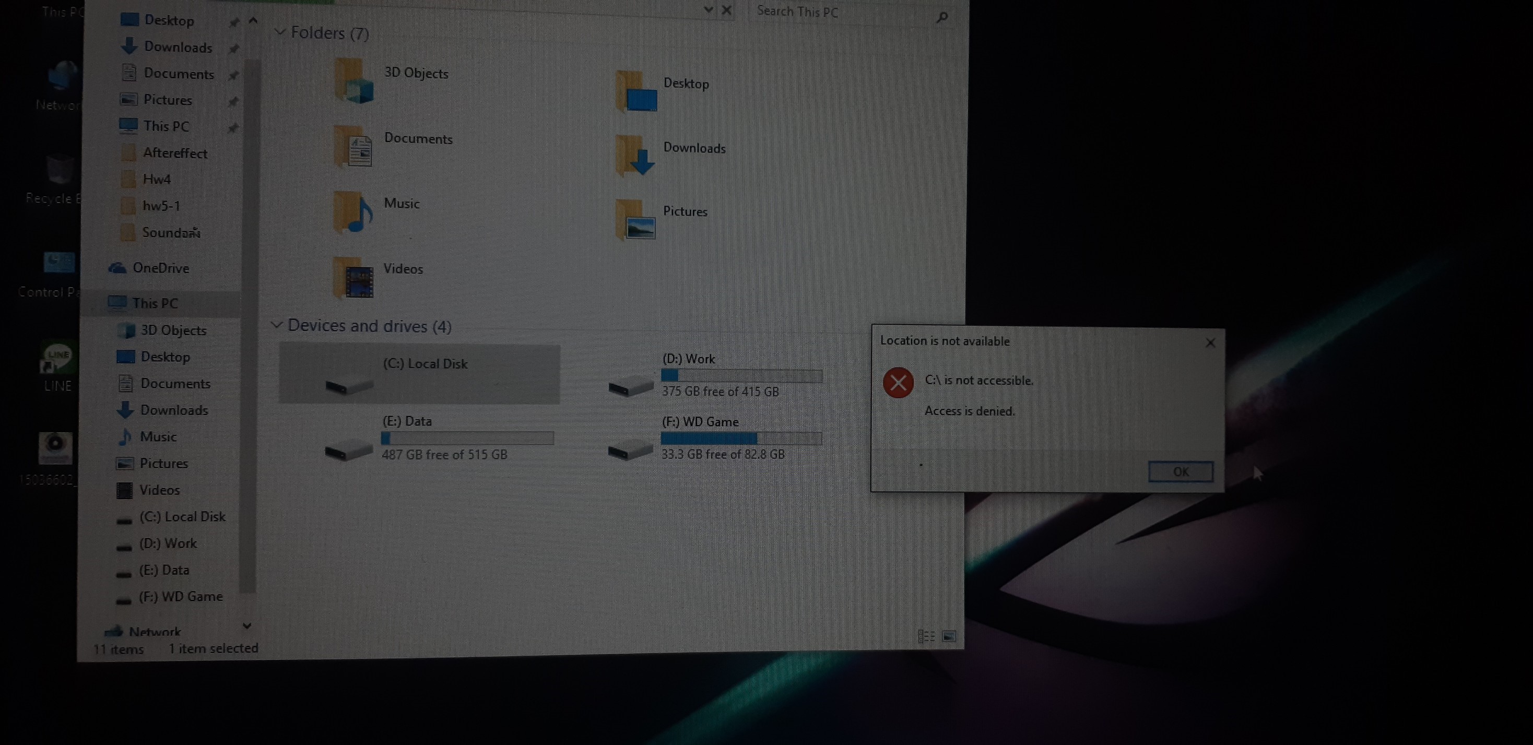Click the navigation pane scrollbar
The width and height of the screenshot is (1533, 745).
click(x=250, y=321)
